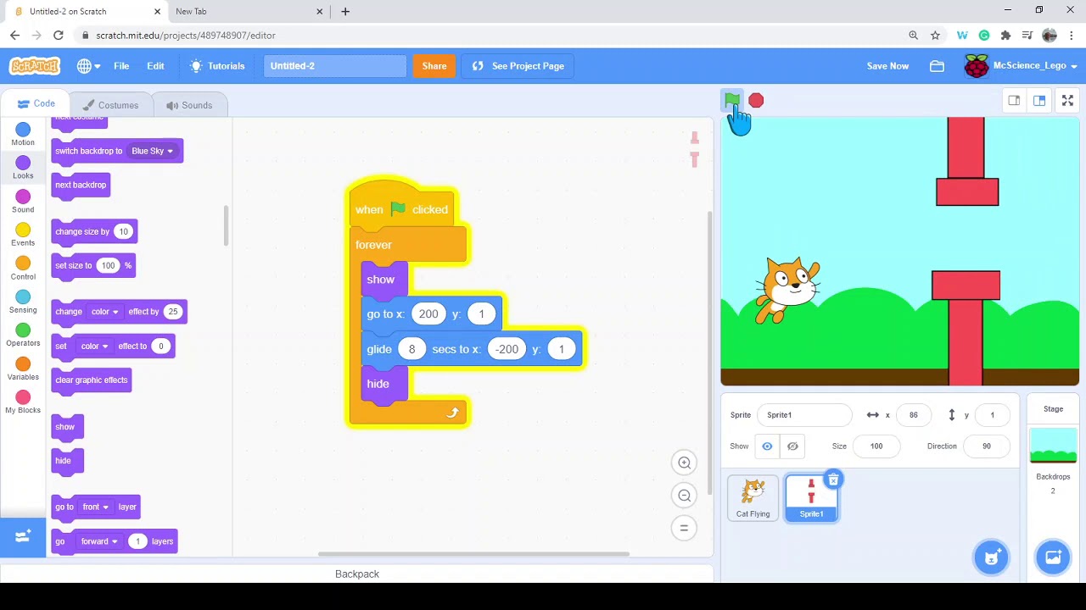Expand the Backpack panel
Viewport: 1086px width, 610px height.
tap(357, 574)
